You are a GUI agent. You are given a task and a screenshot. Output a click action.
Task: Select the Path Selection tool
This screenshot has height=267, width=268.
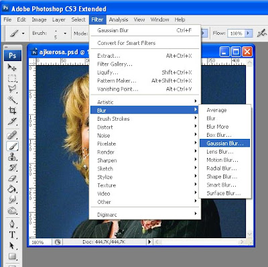12,246
